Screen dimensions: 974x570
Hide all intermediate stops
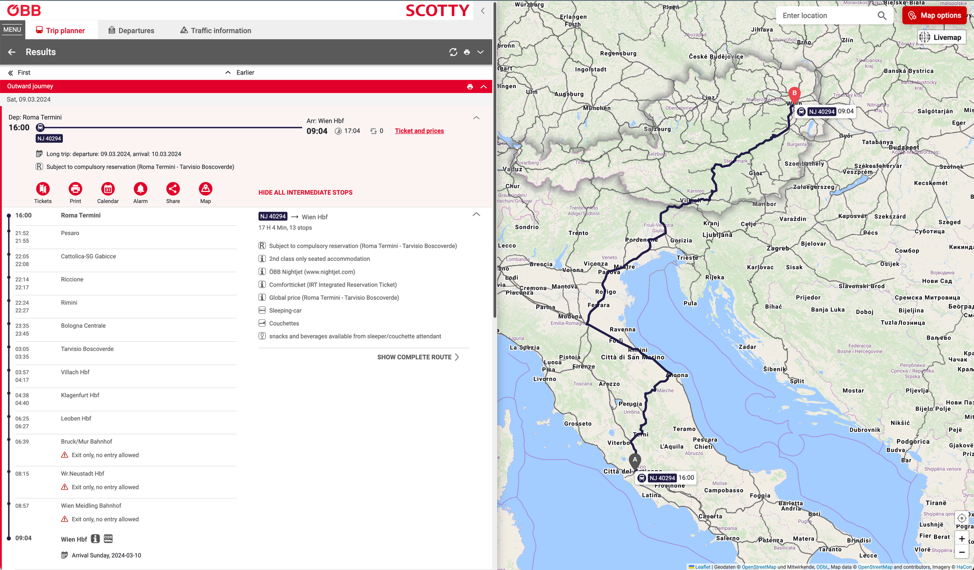[x=305, y=193]
